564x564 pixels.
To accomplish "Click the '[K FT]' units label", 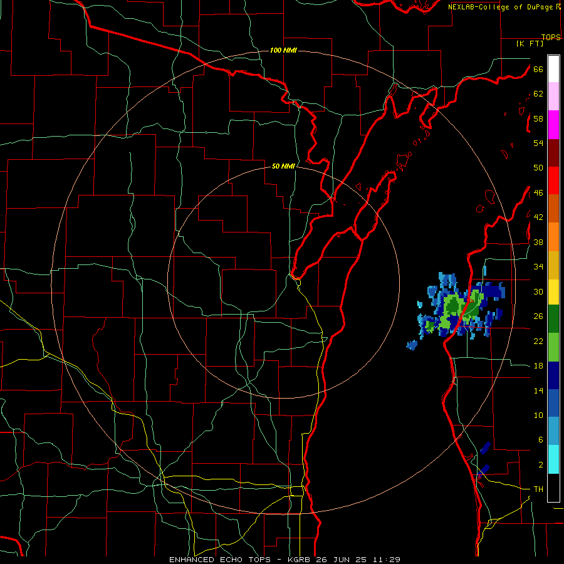I will coord(530,43).
